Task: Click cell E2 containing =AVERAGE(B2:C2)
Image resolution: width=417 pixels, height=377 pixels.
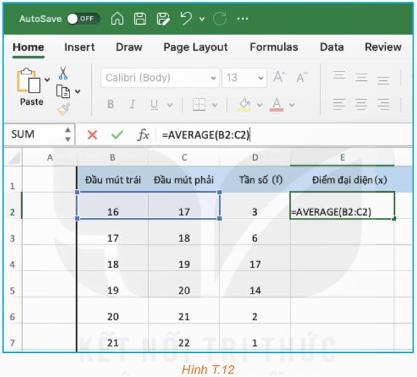Action: coord(342,205)
